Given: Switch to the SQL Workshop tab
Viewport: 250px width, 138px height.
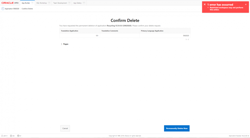Looking at the screenshot, I should coord(41,3).
